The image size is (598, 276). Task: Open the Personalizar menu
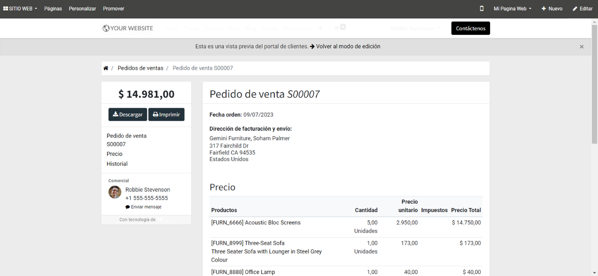click(x=82, y=9)
